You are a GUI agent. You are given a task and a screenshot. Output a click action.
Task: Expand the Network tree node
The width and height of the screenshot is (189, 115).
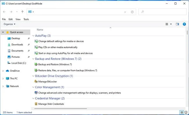point(3,86)
